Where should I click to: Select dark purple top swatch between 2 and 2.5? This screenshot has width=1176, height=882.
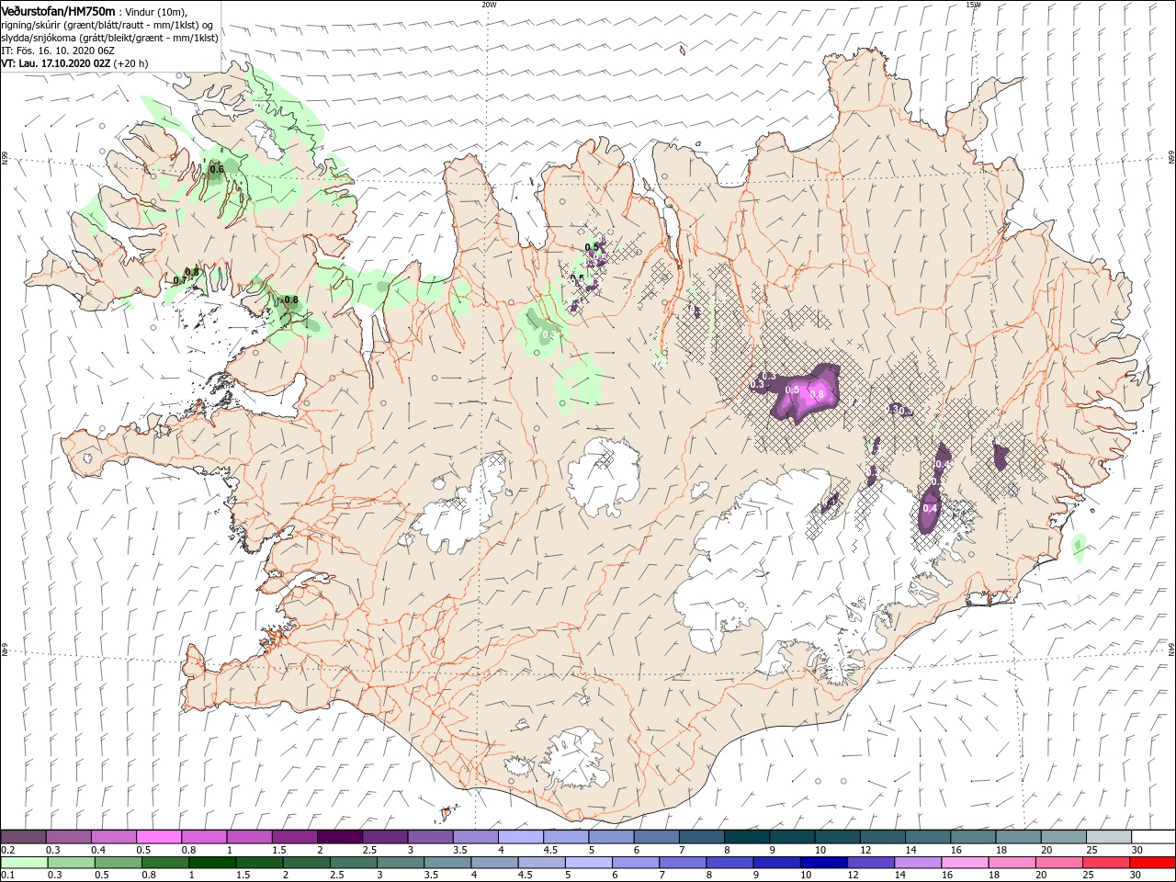(x=339, y=837)
